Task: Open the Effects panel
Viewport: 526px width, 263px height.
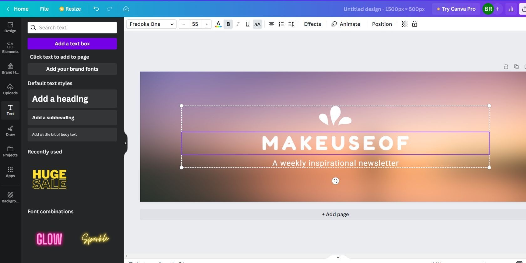Action: click(312, 24)
